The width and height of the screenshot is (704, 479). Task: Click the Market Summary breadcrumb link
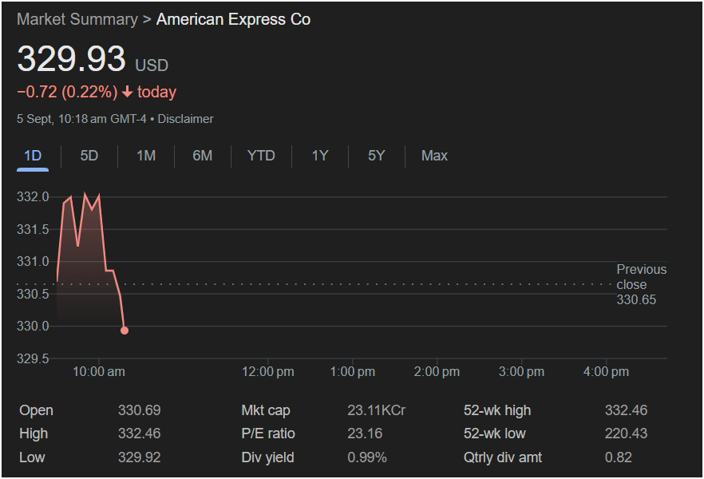(77, 19)
